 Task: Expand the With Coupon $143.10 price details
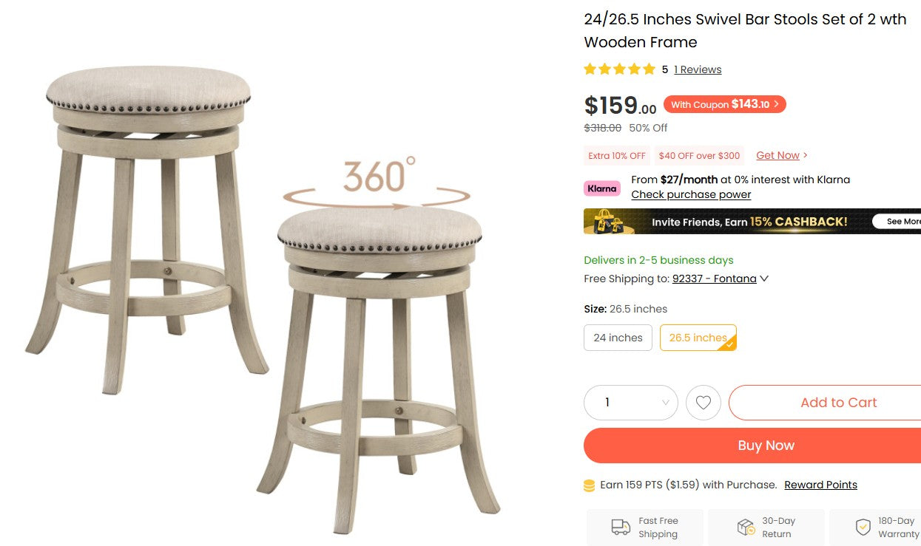(725, 104)
